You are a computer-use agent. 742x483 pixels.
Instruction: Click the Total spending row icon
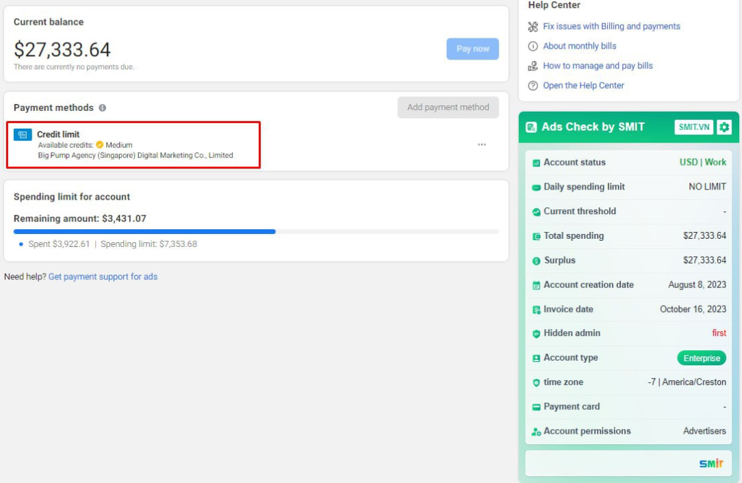(x=536, y=237)
